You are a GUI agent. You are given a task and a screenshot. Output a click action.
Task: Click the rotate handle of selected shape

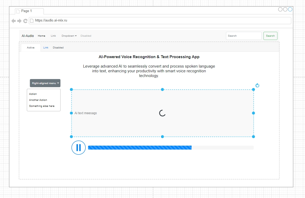click(257, 85)
